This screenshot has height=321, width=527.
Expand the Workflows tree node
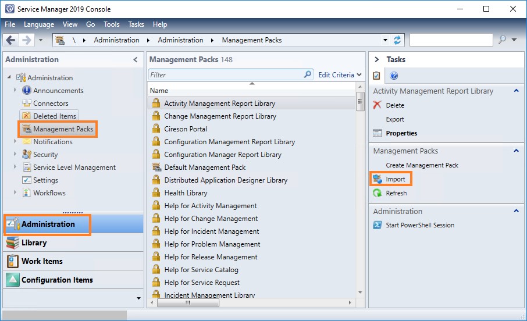(15, 192)
